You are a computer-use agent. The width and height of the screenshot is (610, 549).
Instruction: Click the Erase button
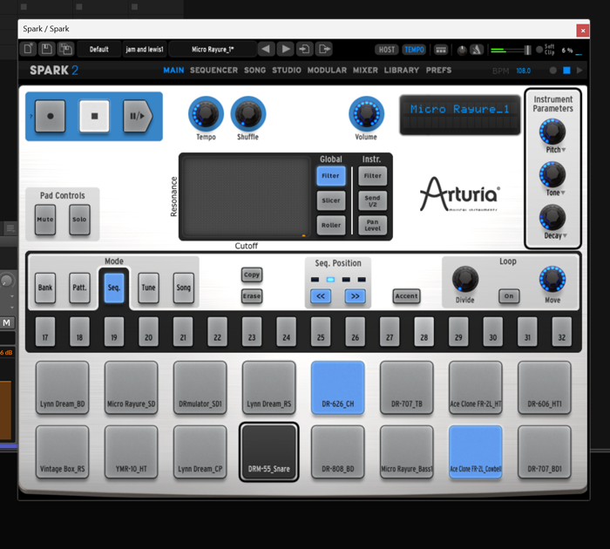coord(251,296)
